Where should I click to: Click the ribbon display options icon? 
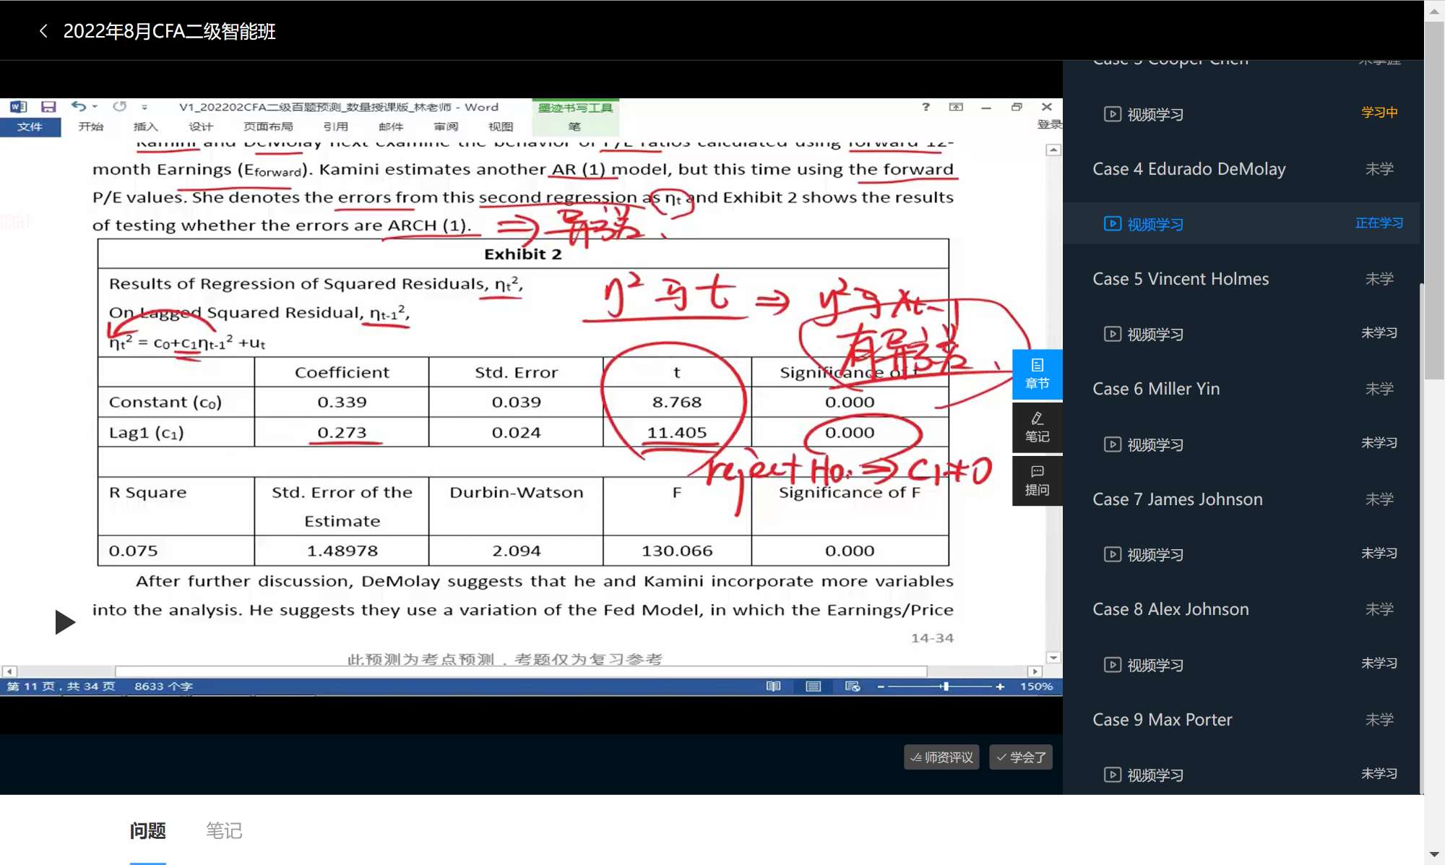click(956, 107)
